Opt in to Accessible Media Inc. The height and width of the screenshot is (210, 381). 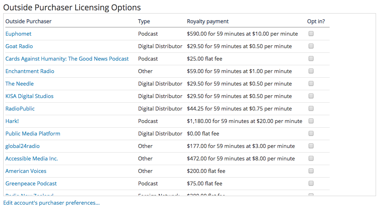coord(311,158)
